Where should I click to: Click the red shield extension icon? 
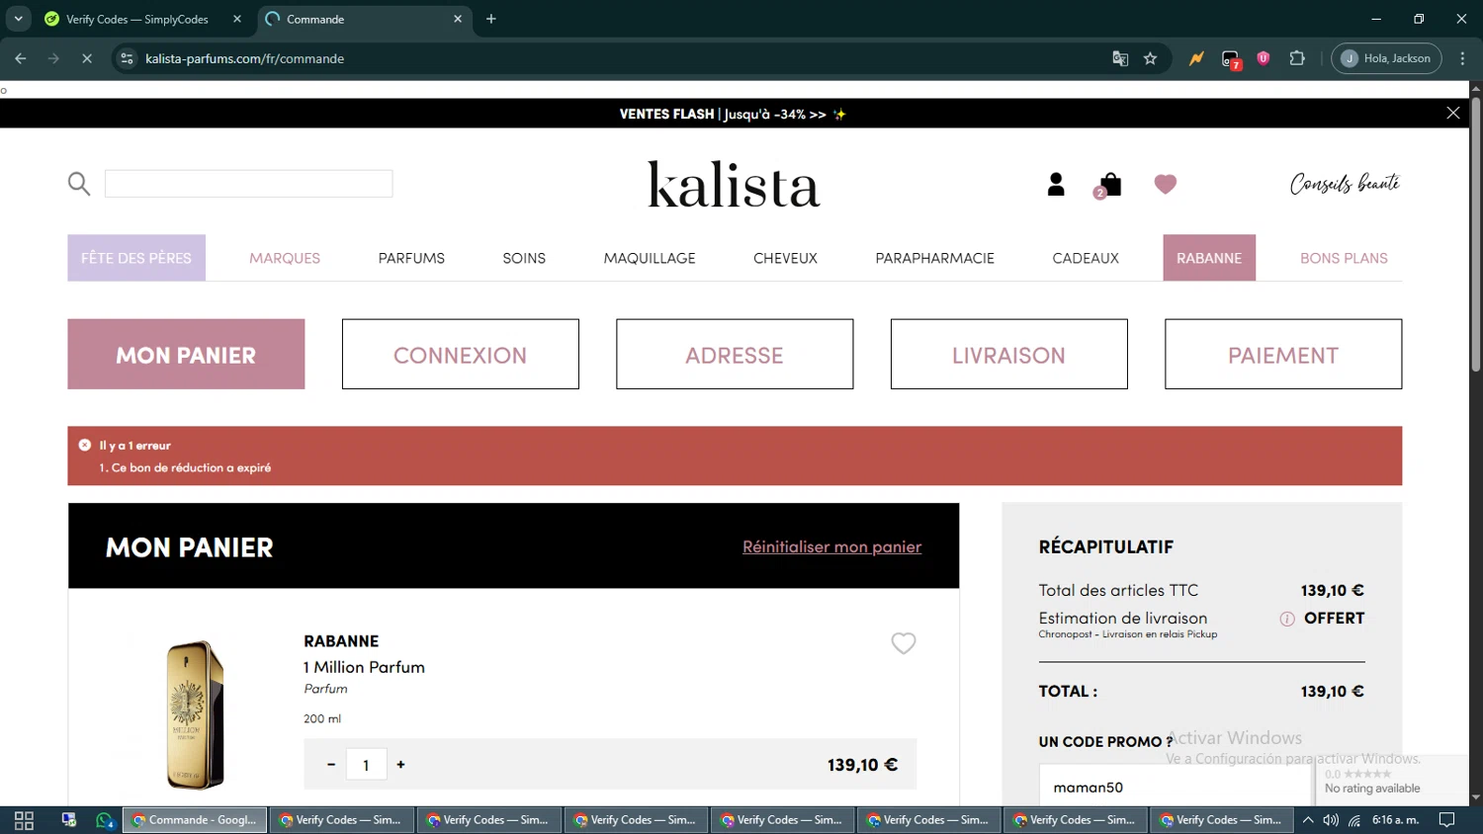[x=1264, y=58]
